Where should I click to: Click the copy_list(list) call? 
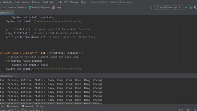tap(18, 33)
